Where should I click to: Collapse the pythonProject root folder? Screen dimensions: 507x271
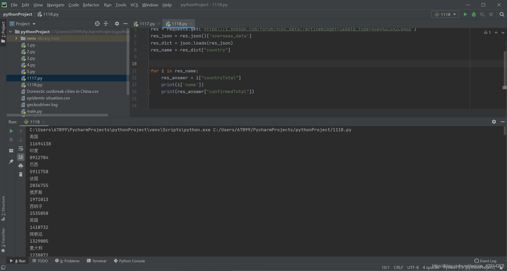11,32
